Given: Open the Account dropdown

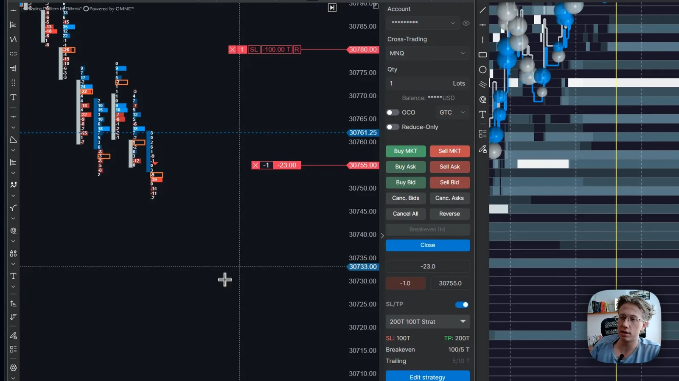Looking at the screenshot, I should (x=423, y=23).
